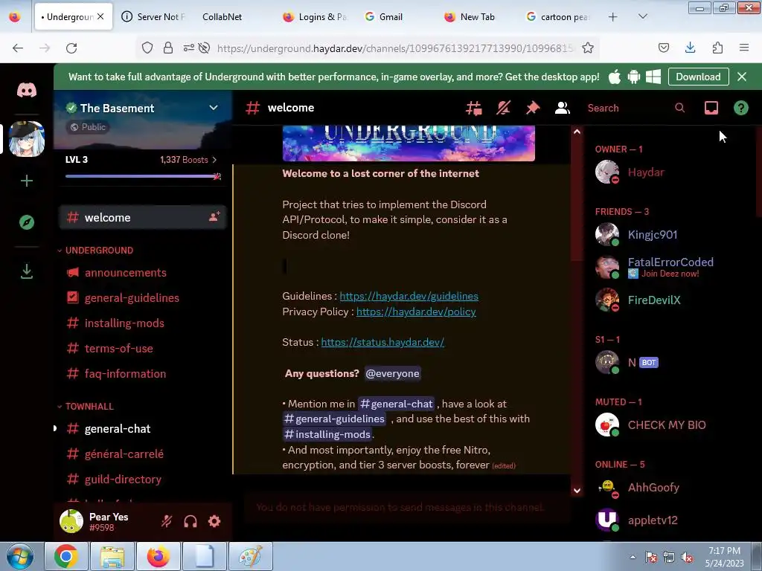Viewport: 762px width, 571px height.
Task: Switch to the New Tab tab
Action: [x=477, y=17]
